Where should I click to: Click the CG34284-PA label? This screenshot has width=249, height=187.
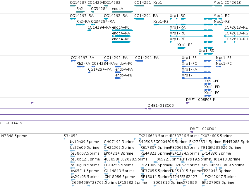[x=103, y=64]
